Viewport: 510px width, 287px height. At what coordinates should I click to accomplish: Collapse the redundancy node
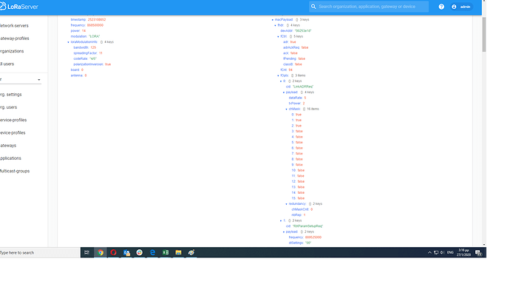tap(287, 204)
